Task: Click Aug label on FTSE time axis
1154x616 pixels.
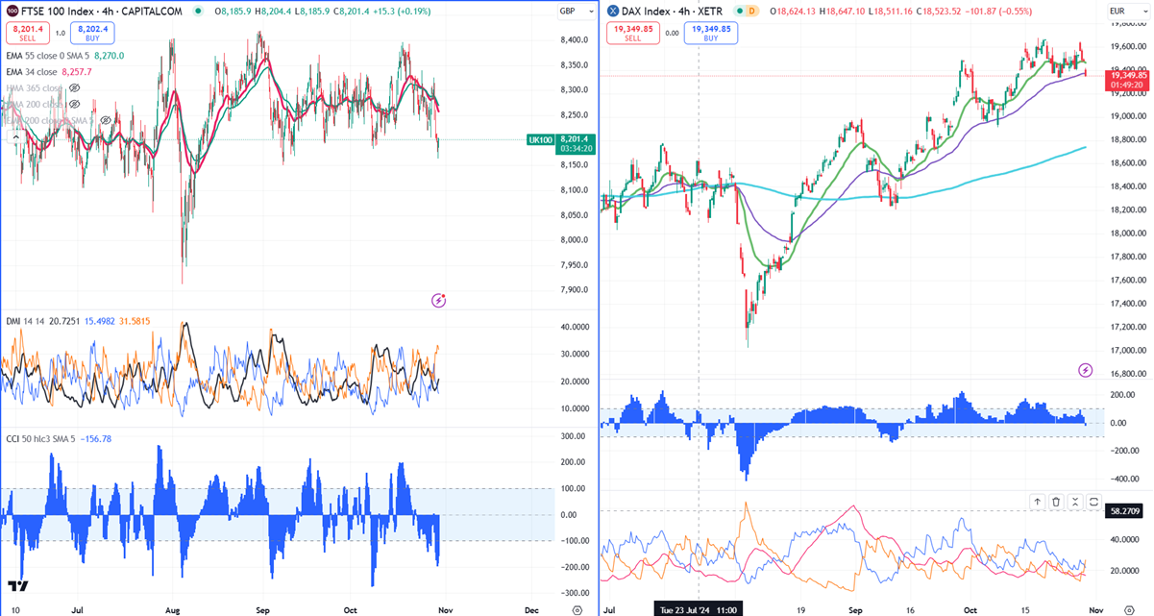Action: pos(174,609)
